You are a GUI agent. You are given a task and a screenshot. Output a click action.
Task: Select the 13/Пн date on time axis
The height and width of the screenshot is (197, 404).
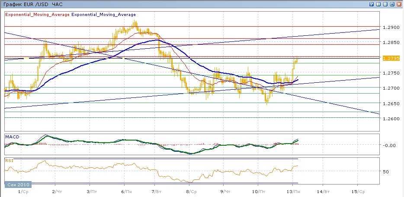tap(295, 191)
